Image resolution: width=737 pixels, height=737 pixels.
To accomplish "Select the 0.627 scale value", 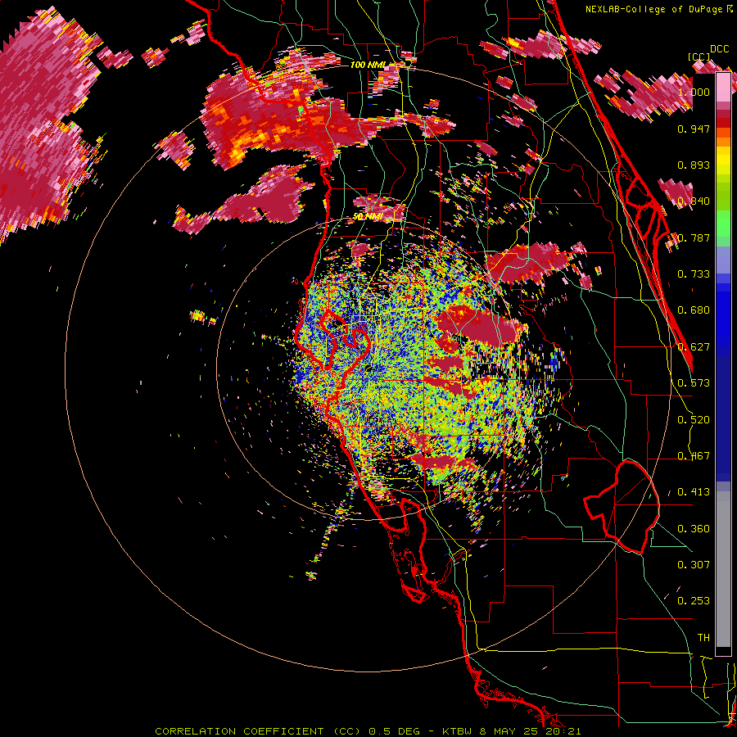I will (694, 347).
